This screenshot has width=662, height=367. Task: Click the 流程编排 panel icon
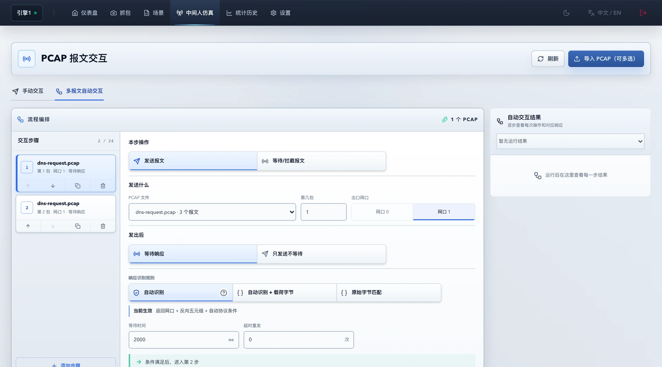(x=20, y=119)
